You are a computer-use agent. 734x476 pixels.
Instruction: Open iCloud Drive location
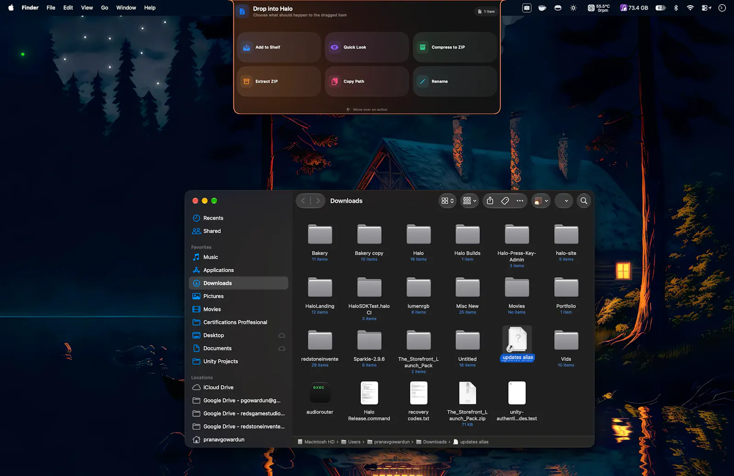click(x=239, y=388)
